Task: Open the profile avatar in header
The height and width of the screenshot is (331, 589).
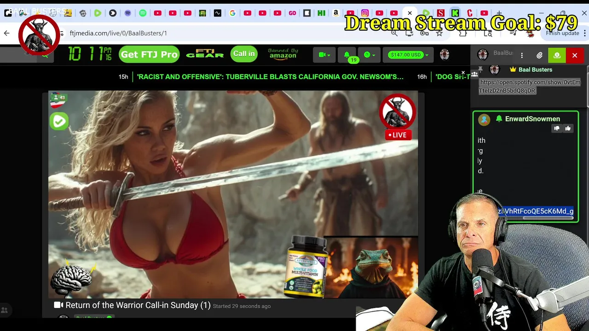Action: click(x=445, y=55)
